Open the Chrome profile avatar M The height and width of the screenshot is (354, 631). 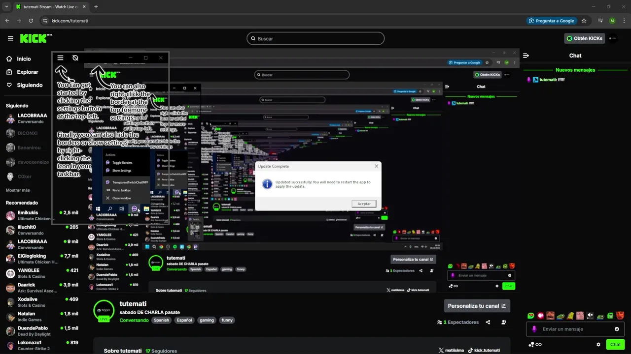(612, 21)
